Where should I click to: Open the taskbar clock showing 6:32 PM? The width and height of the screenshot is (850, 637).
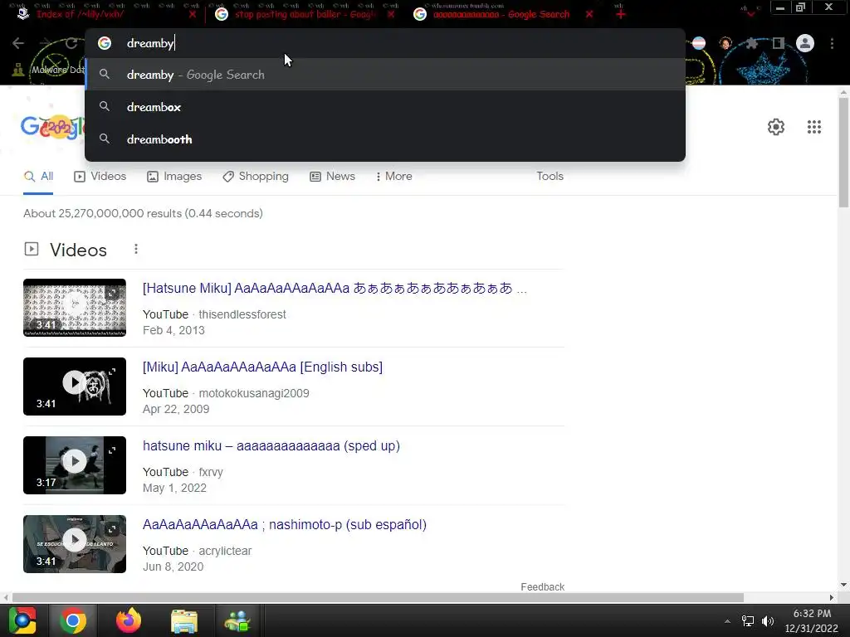pos(812,620)
